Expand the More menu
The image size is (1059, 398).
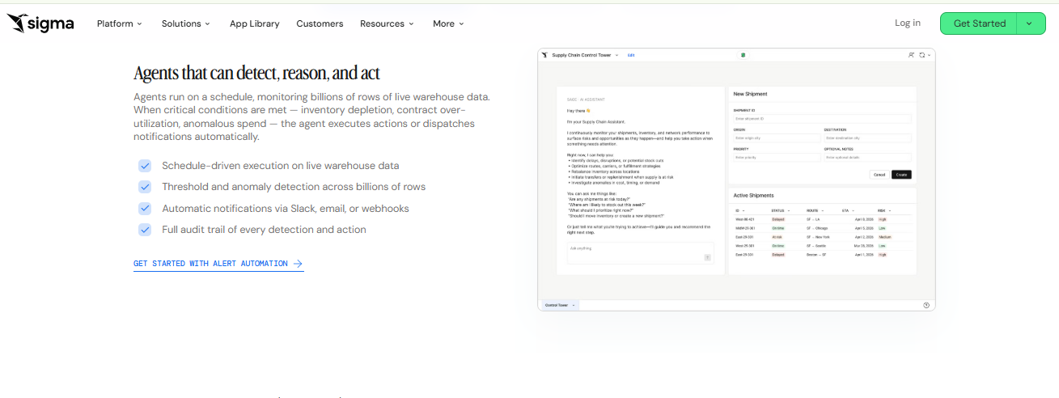tap(448, 23)
